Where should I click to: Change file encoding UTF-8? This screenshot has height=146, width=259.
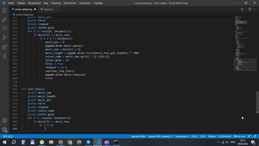[194, 136]
